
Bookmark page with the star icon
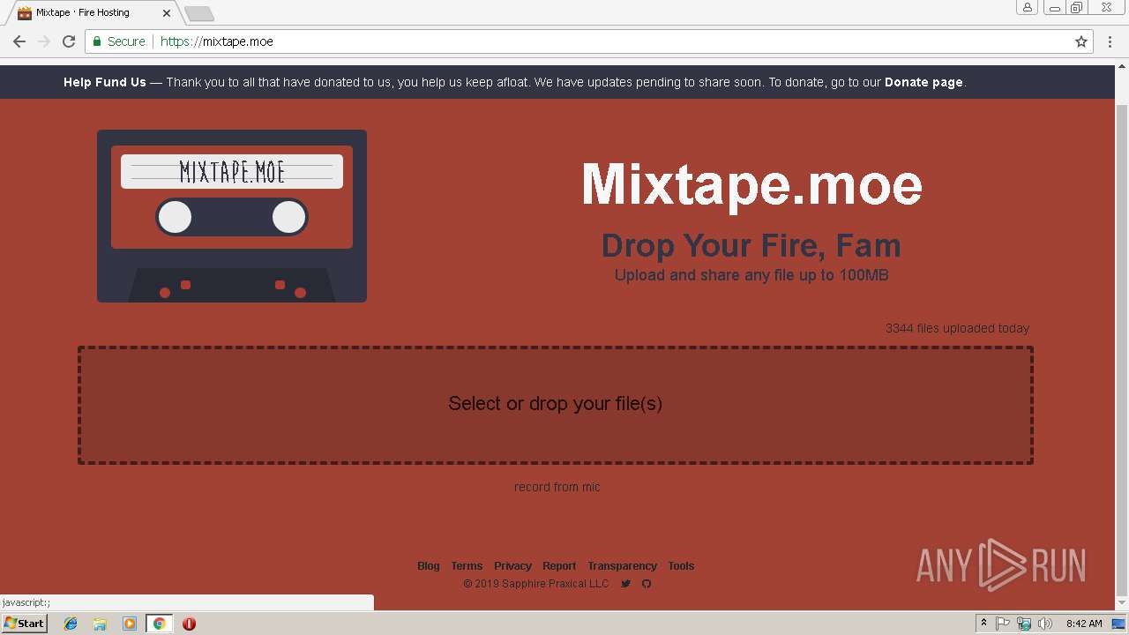tap(1081, 41)
